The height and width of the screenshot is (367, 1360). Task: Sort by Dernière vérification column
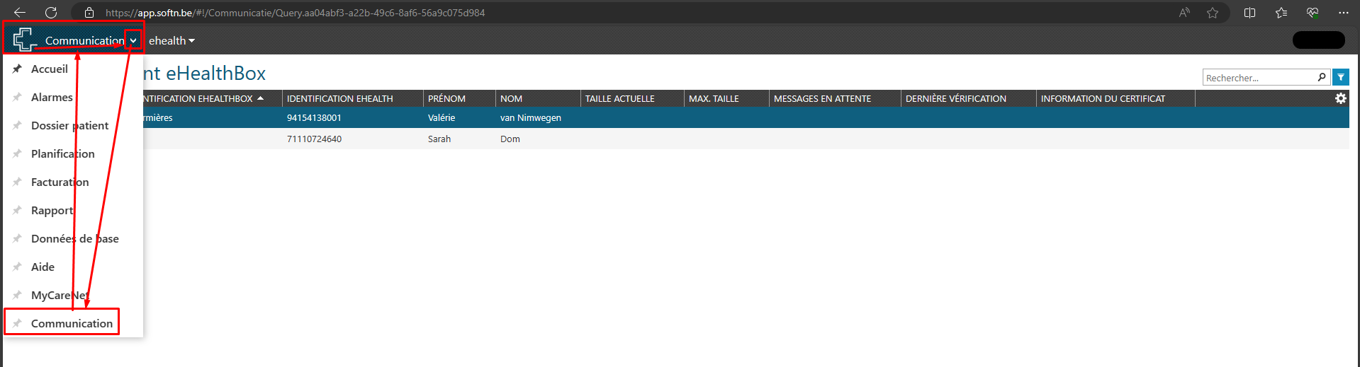(x=955, y=98)
